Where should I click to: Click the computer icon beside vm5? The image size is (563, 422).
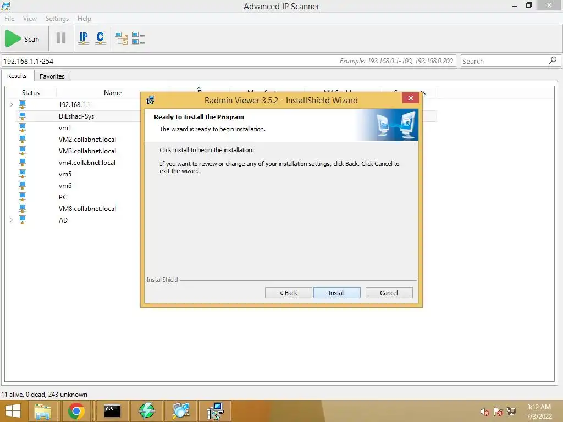coord(23,174)
